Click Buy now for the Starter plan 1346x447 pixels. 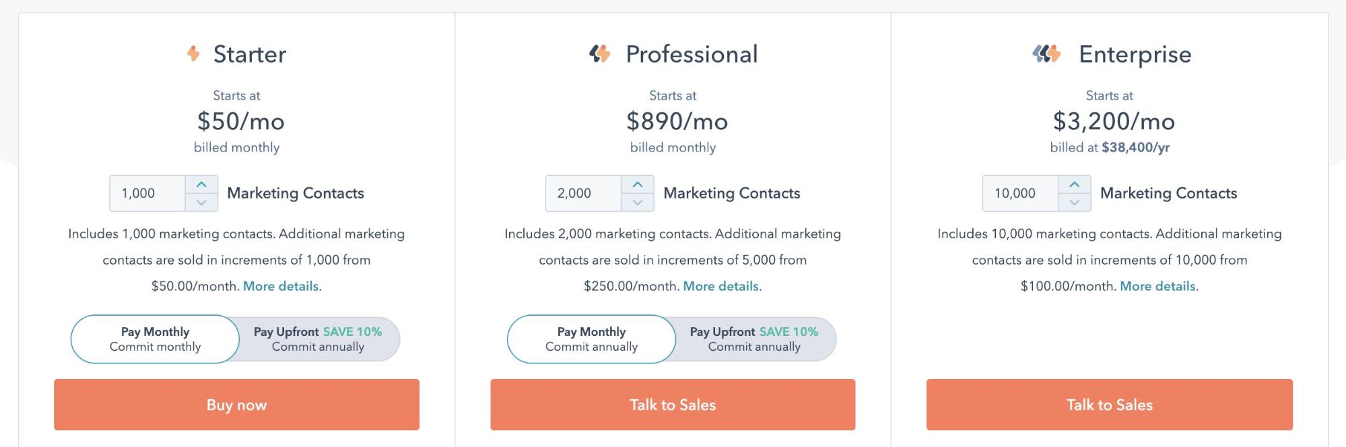click(236, 405)
